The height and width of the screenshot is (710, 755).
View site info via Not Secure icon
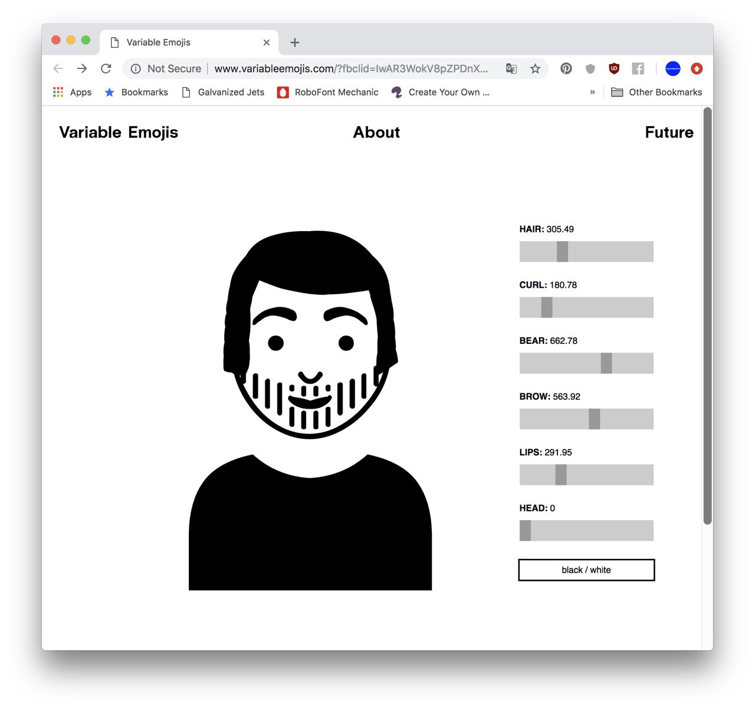coord(136,68)
